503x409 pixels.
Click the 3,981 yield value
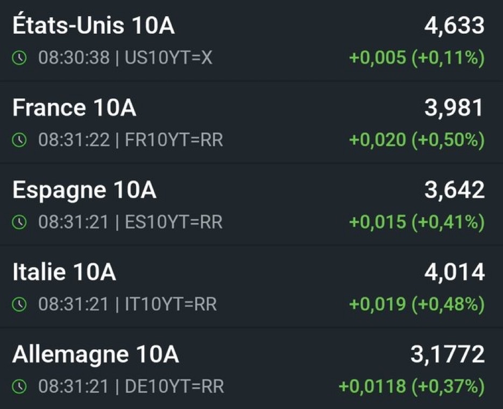[454, 108]
